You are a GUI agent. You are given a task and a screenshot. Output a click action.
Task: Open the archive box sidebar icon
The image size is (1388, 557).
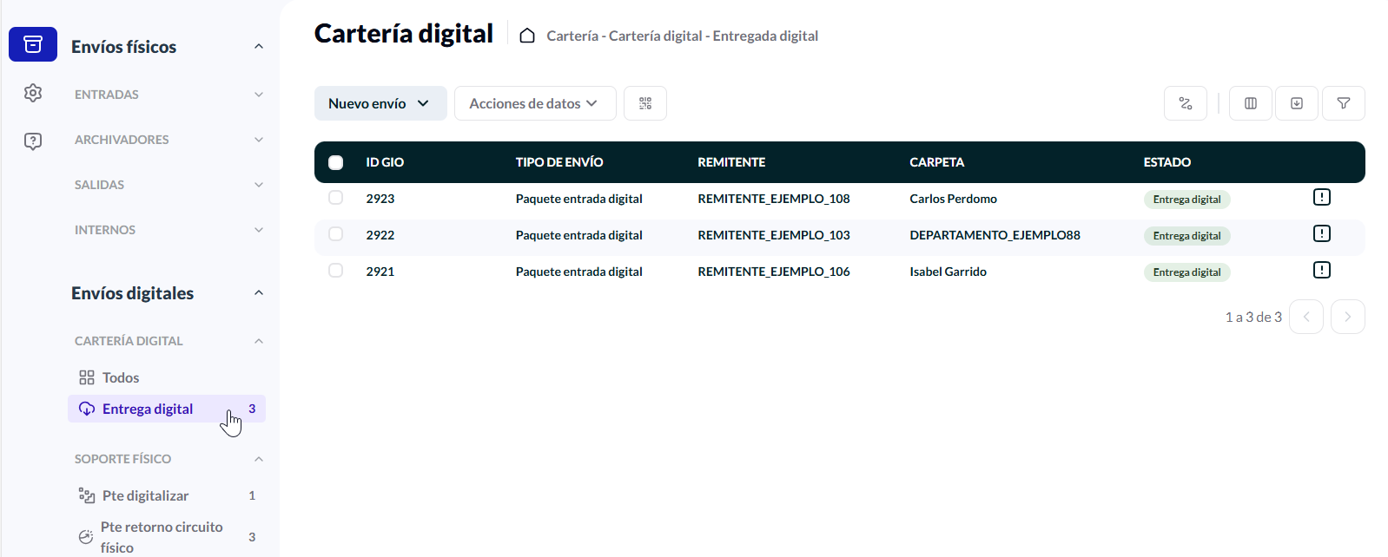coord(33,44)
